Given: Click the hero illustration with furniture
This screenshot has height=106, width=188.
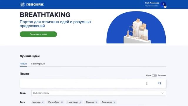Looking at the screenshot, I should 136,27.
